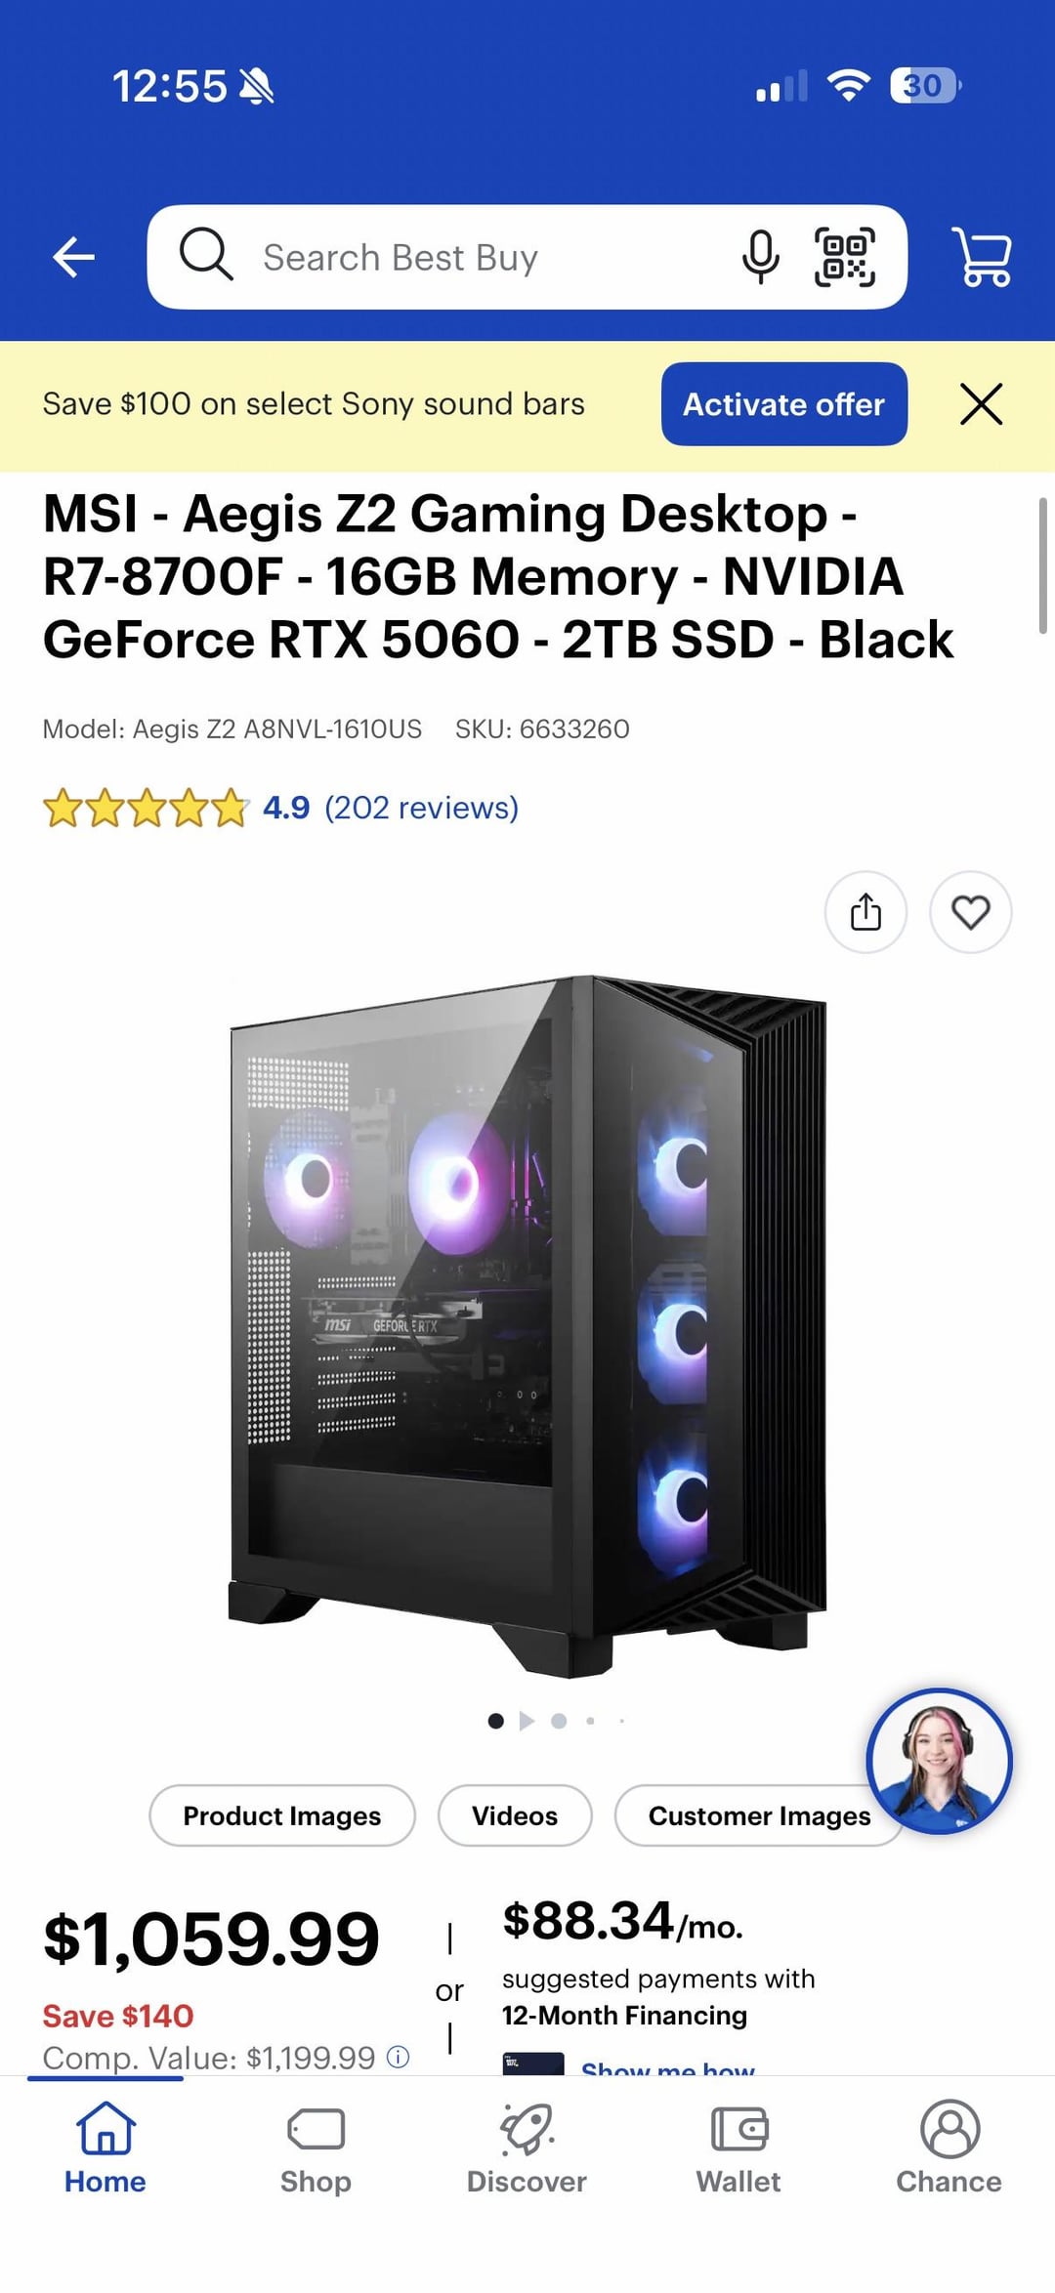Tap the Comp. Value info icon
The height and width of the screenshot is (2293, 1055).
(x=398, y=2057)
